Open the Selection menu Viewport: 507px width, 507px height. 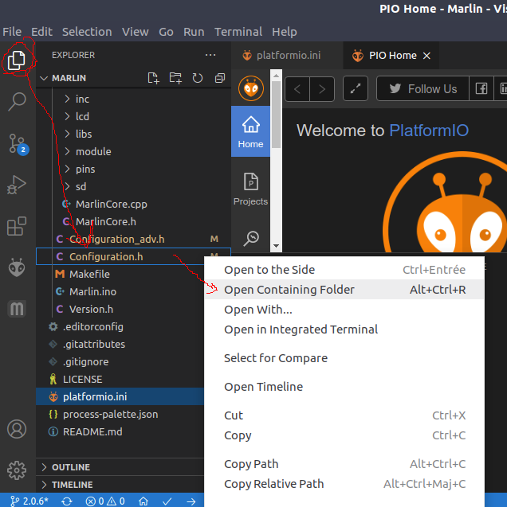coord(87,32)
